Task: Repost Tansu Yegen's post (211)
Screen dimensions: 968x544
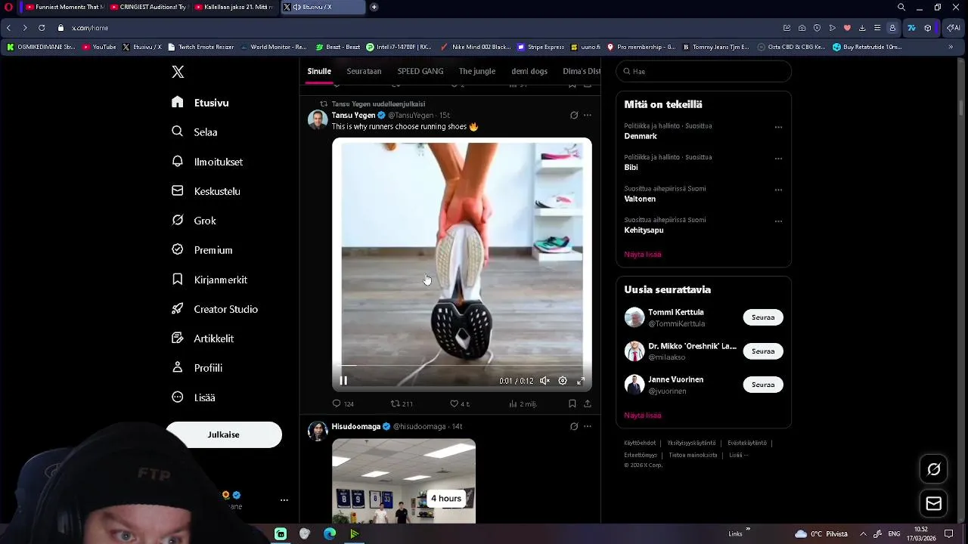Action: point(402,404)
